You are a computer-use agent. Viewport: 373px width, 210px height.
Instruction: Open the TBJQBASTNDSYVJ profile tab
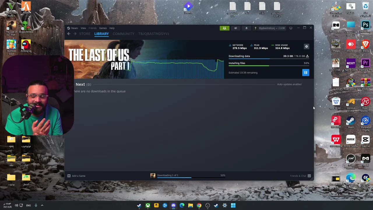[x=154, y=34]
